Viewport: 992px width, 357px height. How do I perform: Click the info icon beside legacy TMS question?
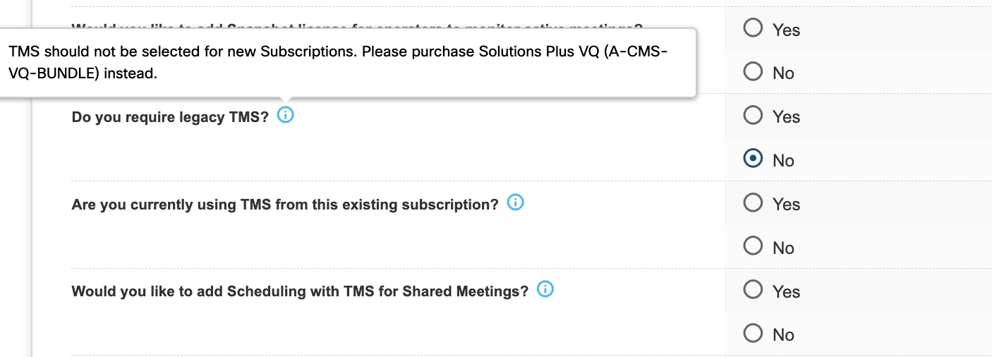[x=285, y=115]
